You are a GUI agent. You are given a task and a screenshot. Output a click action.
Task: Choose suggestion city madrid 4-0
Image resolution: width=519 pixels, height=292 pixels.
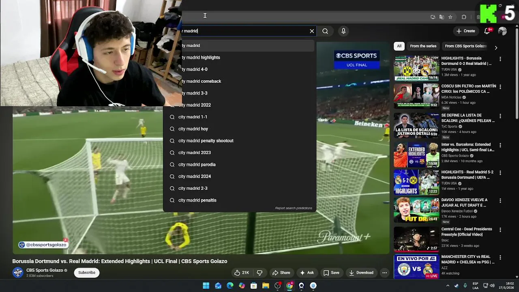[239, 69]
